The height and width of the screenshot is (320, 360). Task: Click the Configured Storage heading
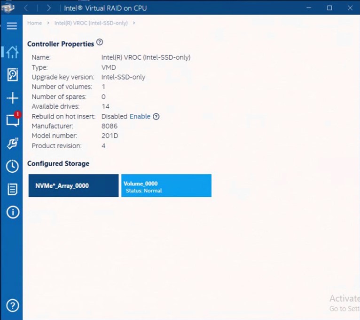pyautogui.click(x=58, y=164)
